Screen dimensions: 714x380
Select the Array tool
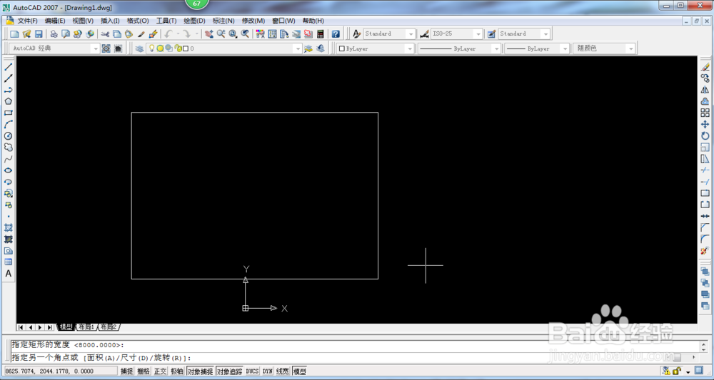coord(705,113)
